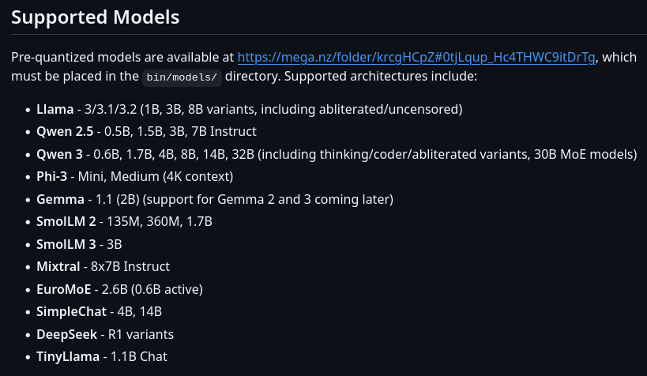Click the Mixtral list item
Screen dimensions: 647x376
coord(58,266)
